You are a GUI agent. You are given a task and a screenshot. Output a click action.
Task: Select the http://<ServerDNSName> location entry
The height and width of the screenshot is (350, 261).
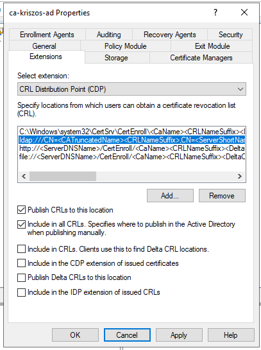pyautogui.click(x=131, y=148)
